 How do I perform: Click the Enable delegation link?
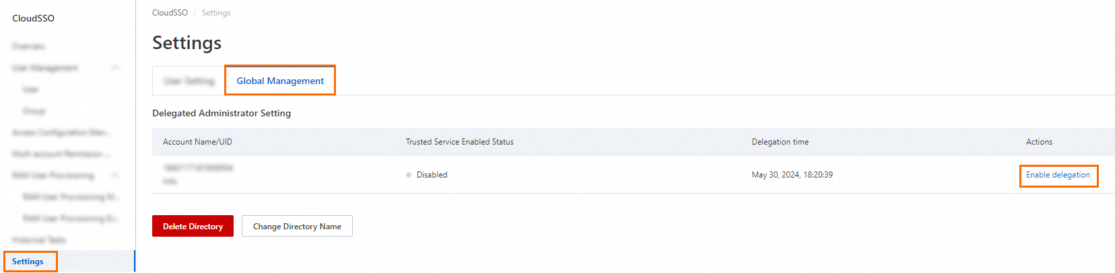[1058, 175]
